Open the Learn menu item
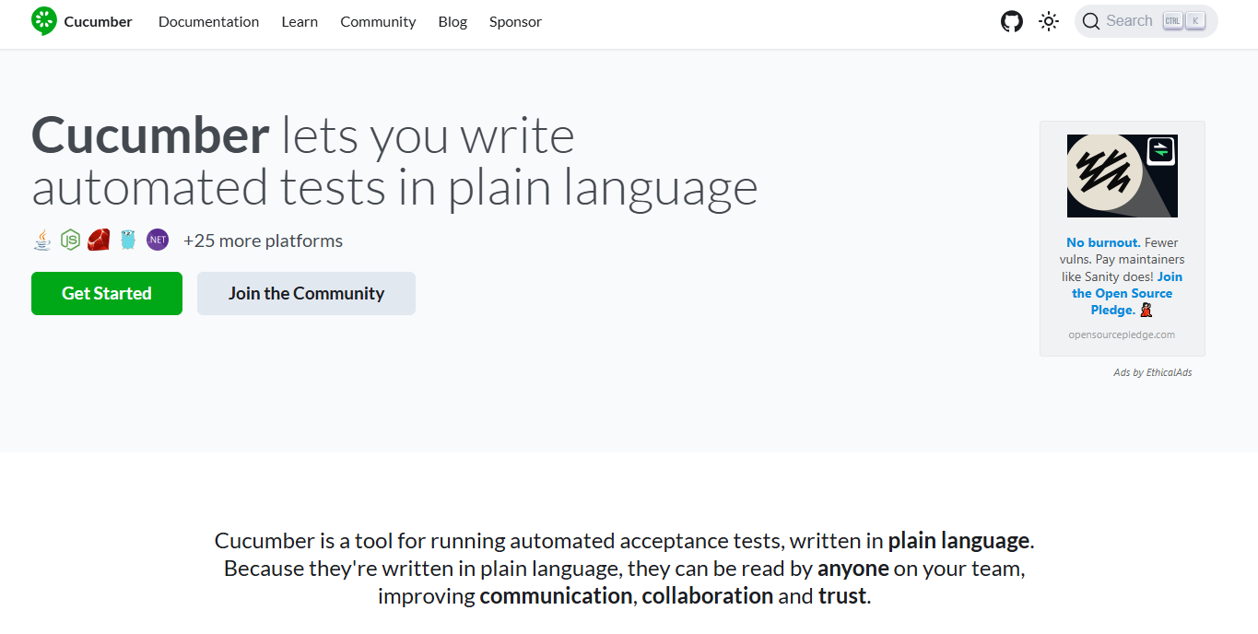 tap(300, 21)
